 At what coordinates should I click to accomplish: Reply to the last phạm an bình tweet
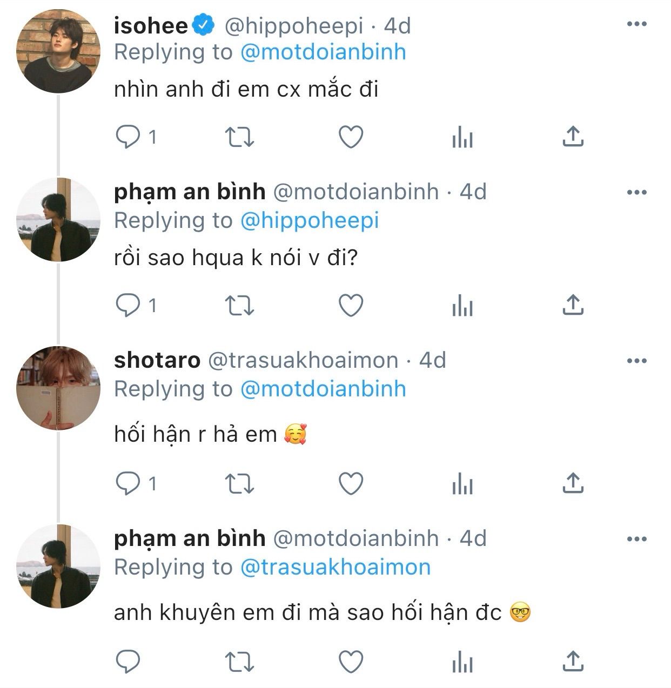128,662
